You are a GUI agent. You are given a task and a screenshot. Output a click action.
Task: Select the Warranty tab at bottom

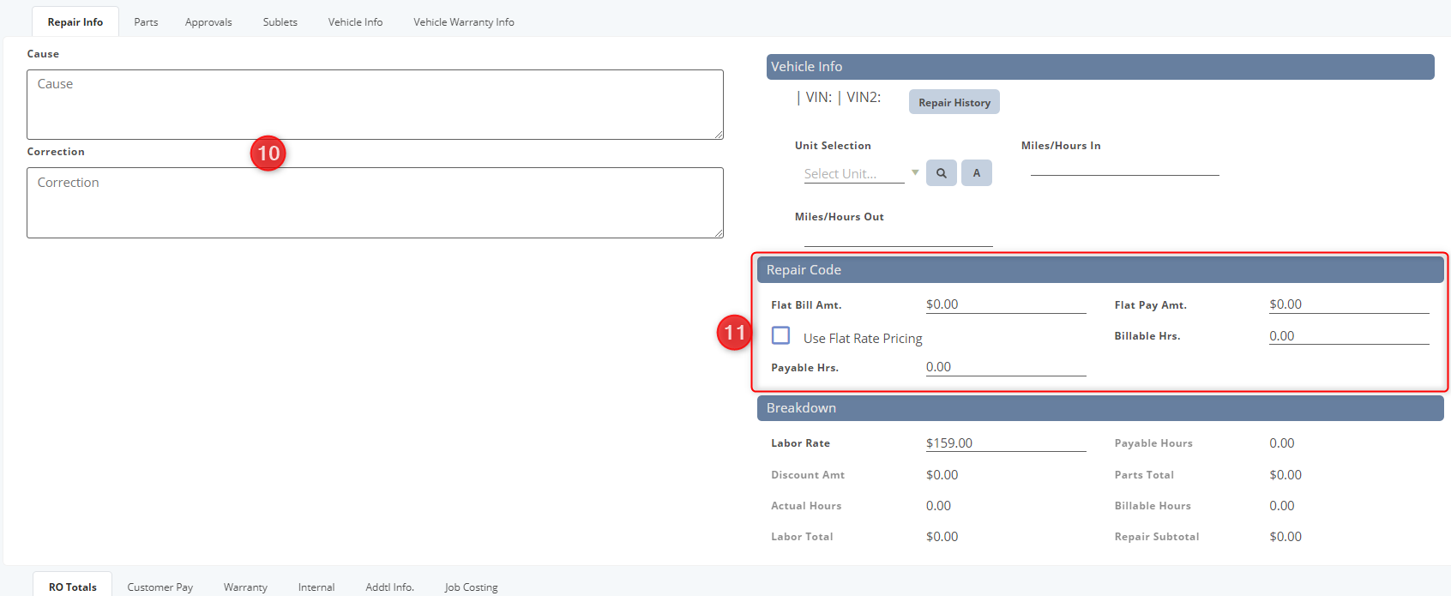point(245,587)
